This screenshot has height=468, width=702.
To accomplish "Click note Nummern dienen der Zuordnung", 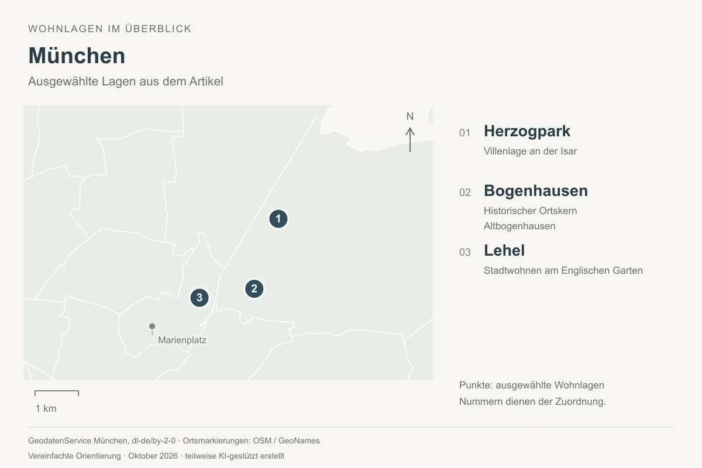I will (532, 401).
